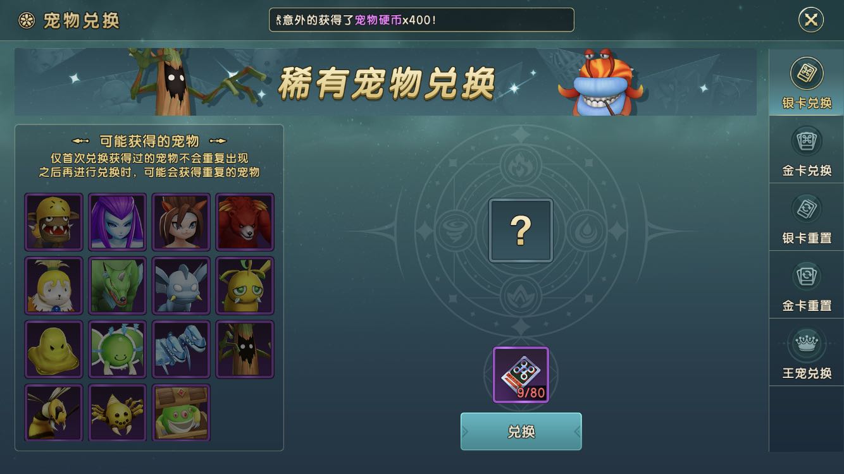
Task: Select the bee pet icon
Action: click(54, 412)
